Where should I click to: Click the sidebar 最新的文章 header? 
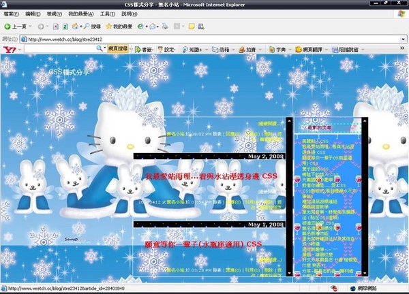319,127
